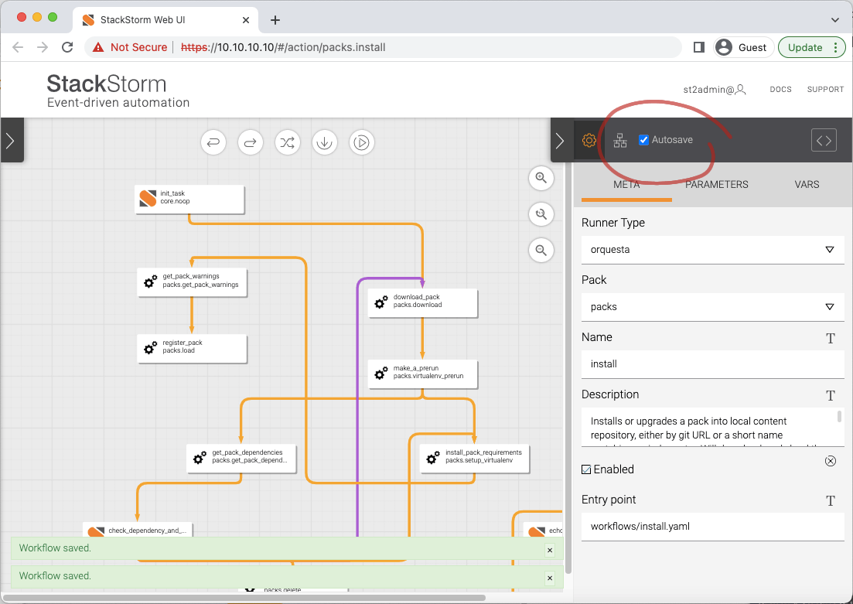The image size is (853, 604).
Task: Select the get_pack_dependencies task node
Action: 241,458
